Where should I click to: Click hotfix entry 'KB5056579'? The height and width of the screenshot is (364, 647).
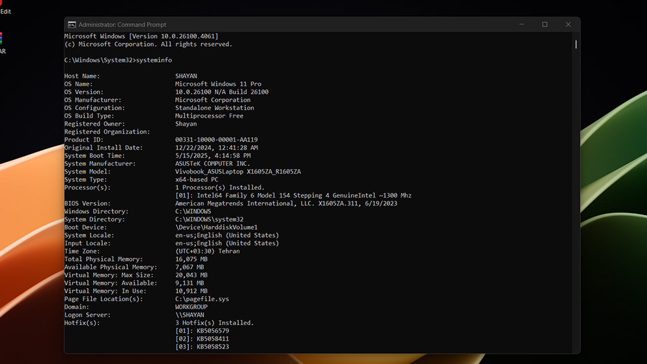coord(213,331)
